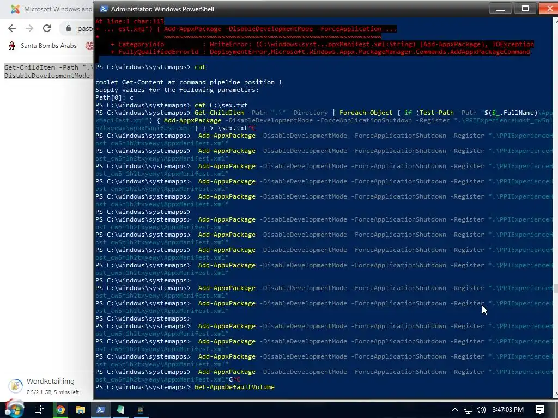
Task: Click the Administrator: Windows PowerShell title text
Action: point(162,9)
